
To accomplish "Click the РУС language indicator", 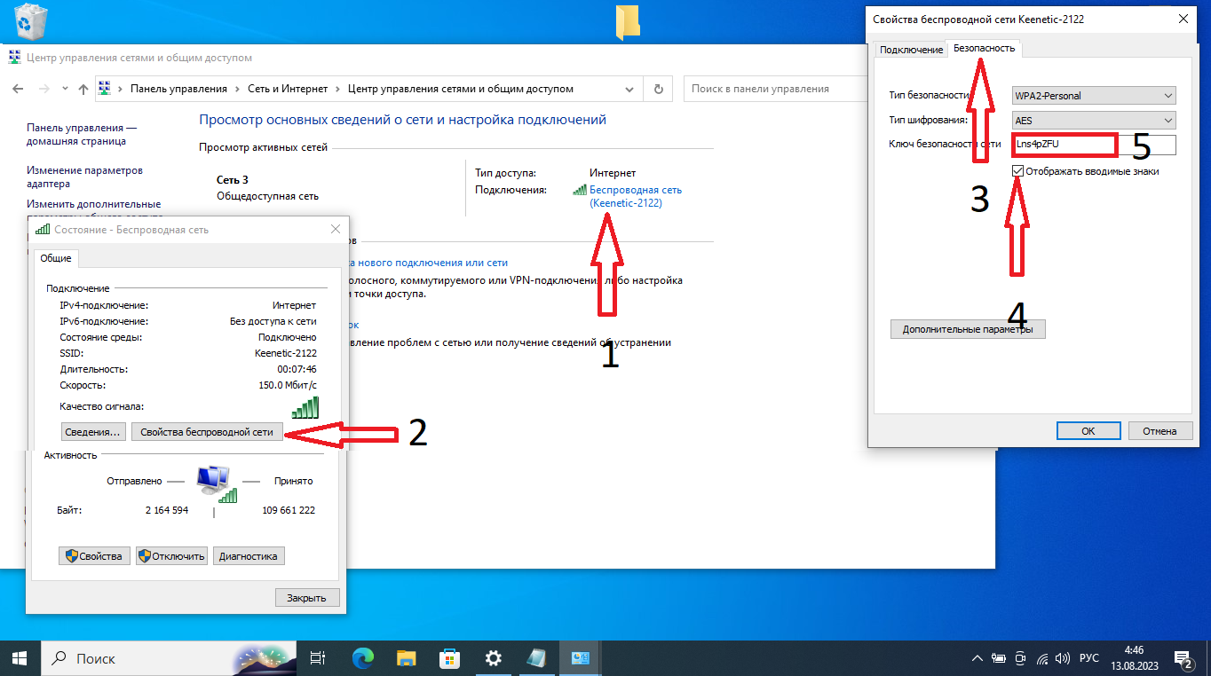I will click(1088, 658).
